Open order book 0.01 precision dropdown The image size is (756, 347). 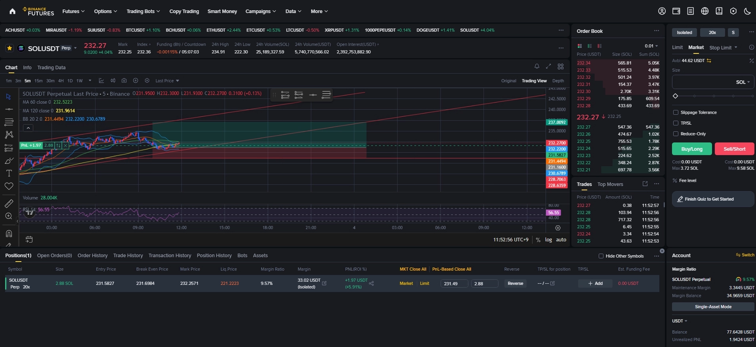(651, 46)
